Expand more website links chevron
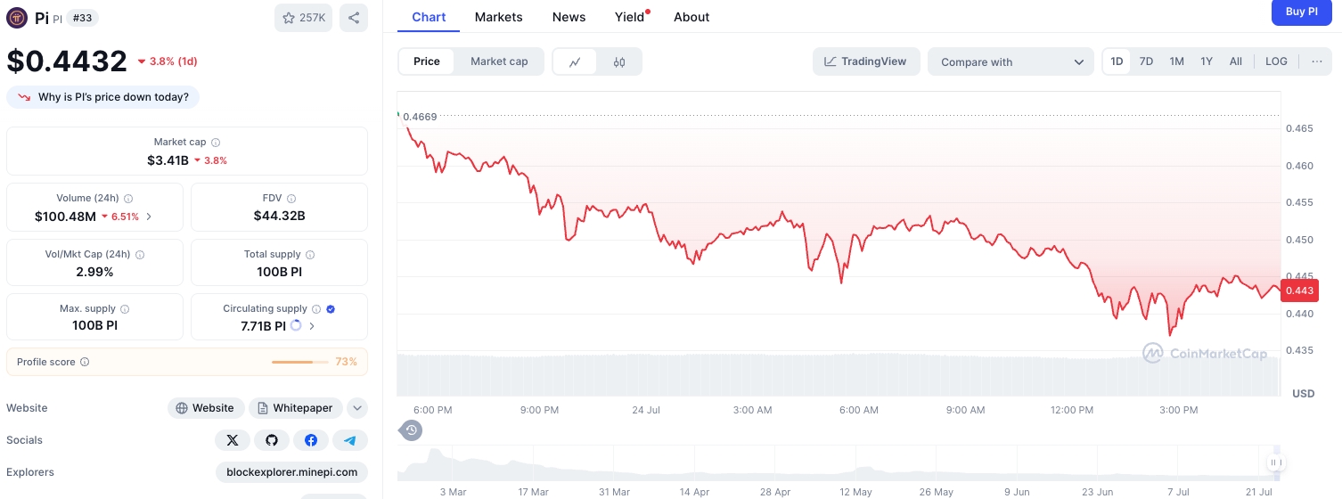Viewport: 1342px width, 499px height. [356, 408]
